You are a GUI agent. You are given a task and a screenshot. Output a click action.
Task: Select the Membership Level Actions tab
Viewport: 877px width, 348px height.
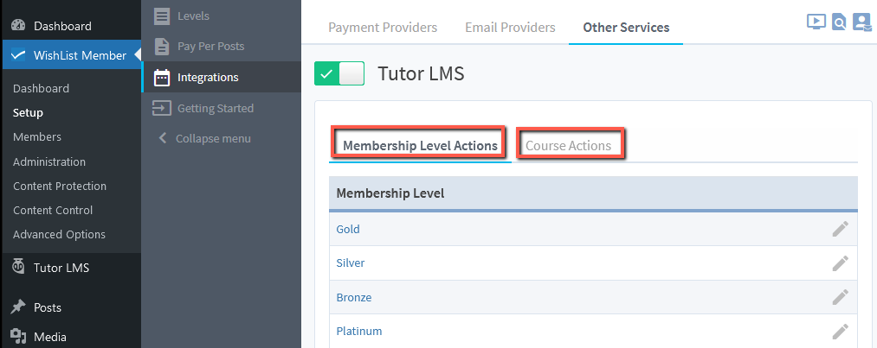click(420, 145)
